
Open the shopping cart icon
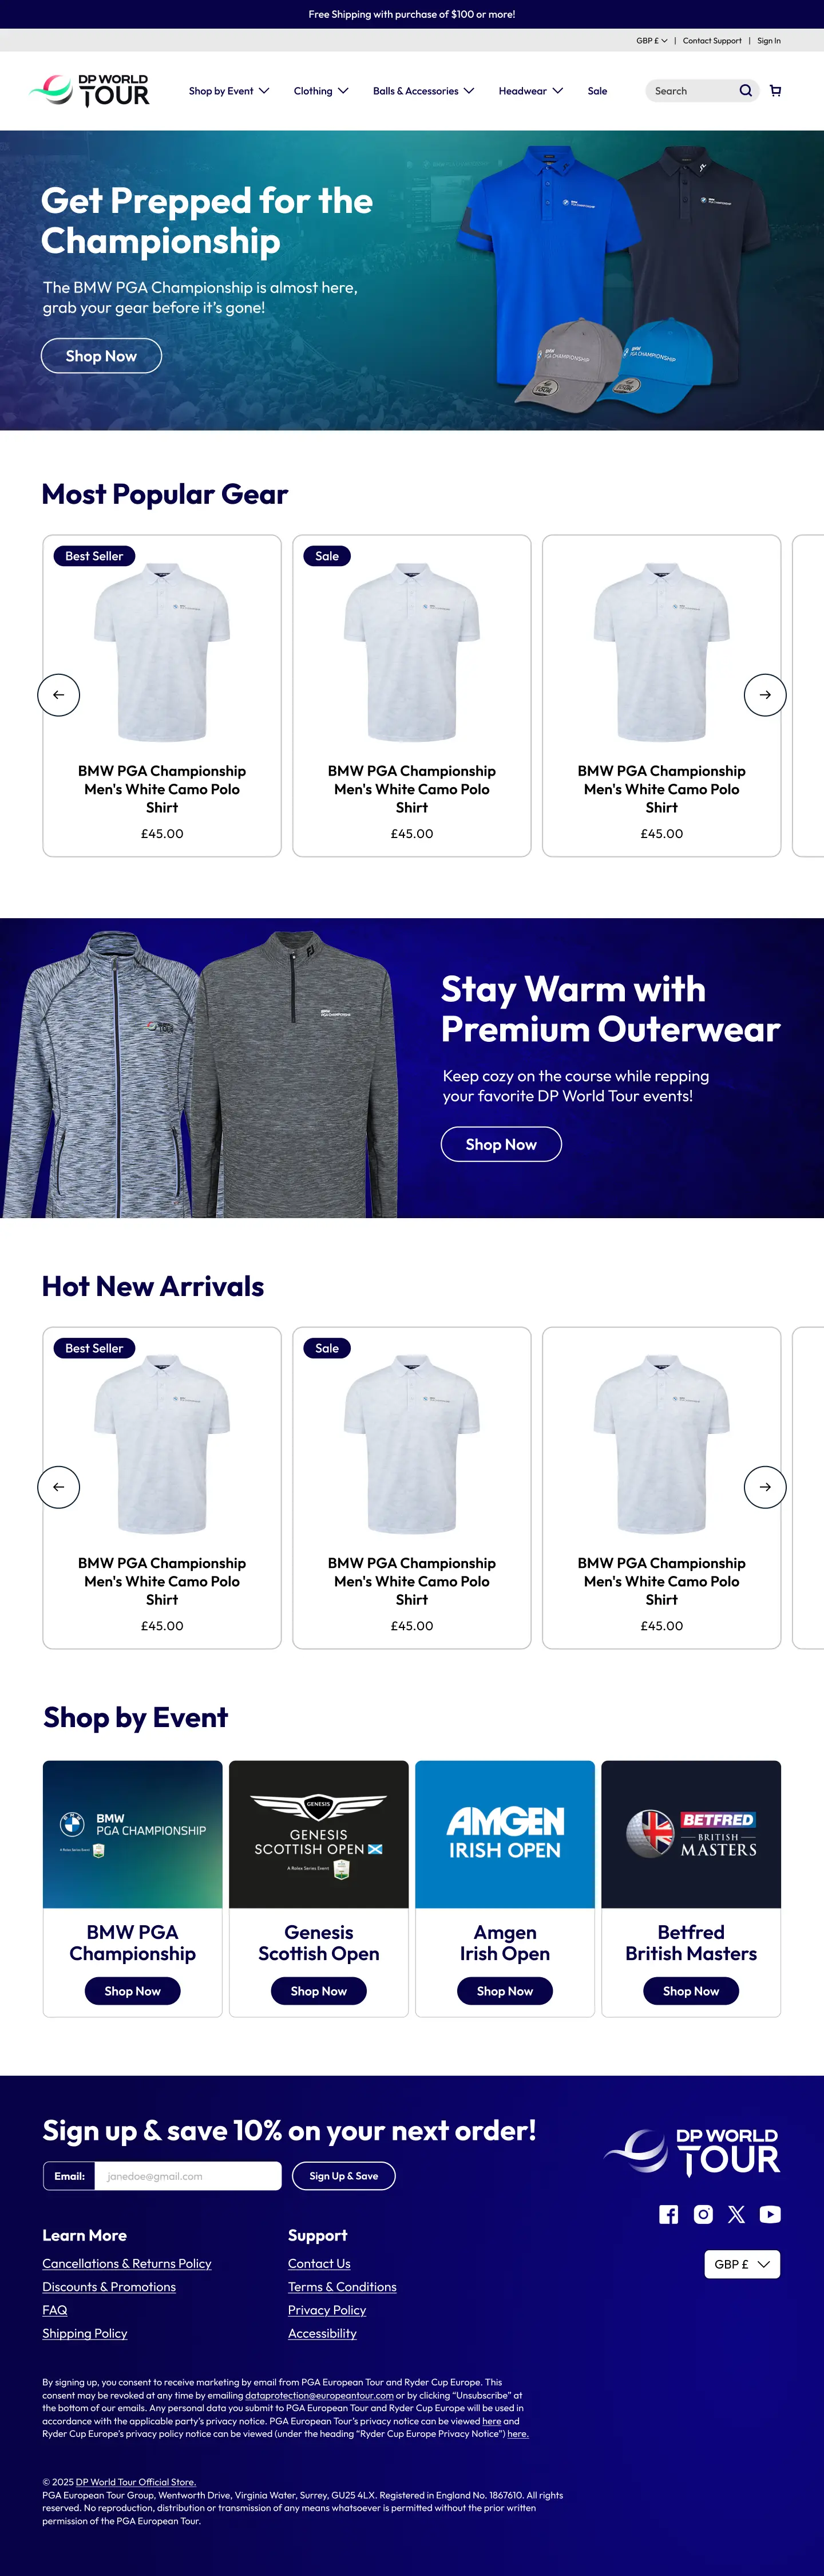[x=775, y=91]
